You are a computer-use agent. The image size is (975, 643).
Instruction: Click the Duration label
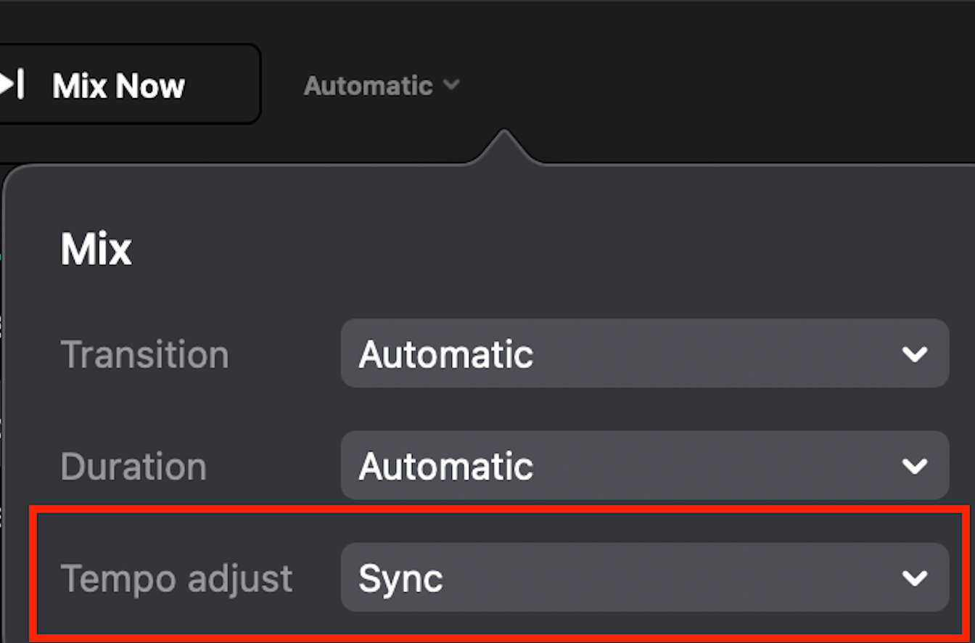pyautogui.click(x=133, y=467)
